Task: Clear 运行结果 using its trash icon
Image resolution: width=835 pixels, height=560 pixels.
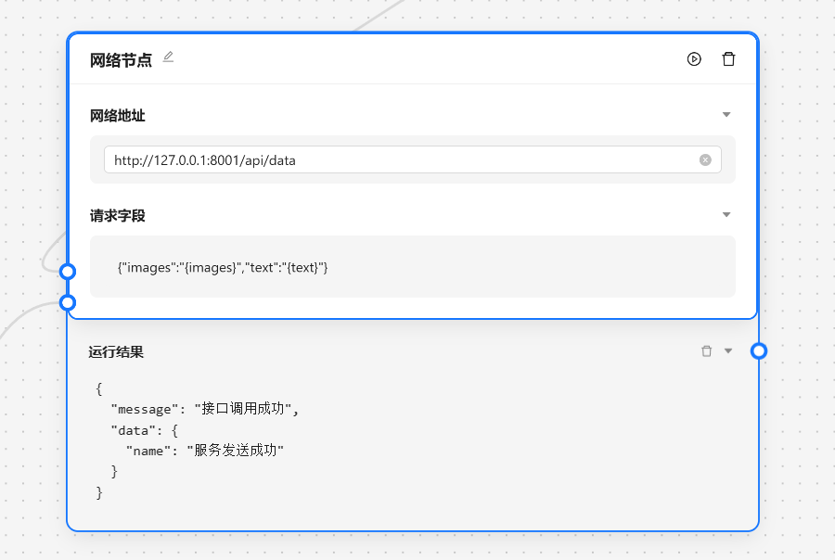Action: click(x=707, y=351)
